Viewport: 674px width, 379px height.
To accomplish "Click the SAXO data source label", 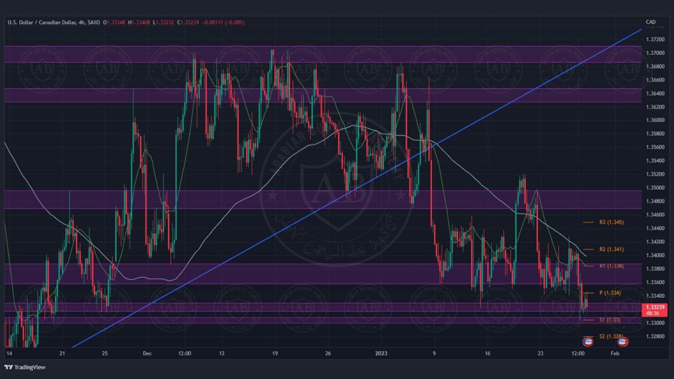I will tap(93, 22).
